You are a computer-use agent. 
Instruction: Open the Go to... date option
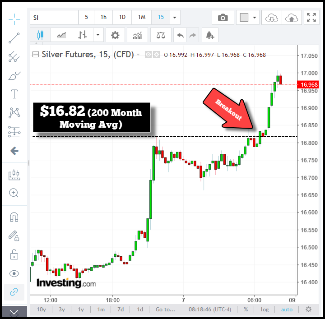[x=165, y=310]
